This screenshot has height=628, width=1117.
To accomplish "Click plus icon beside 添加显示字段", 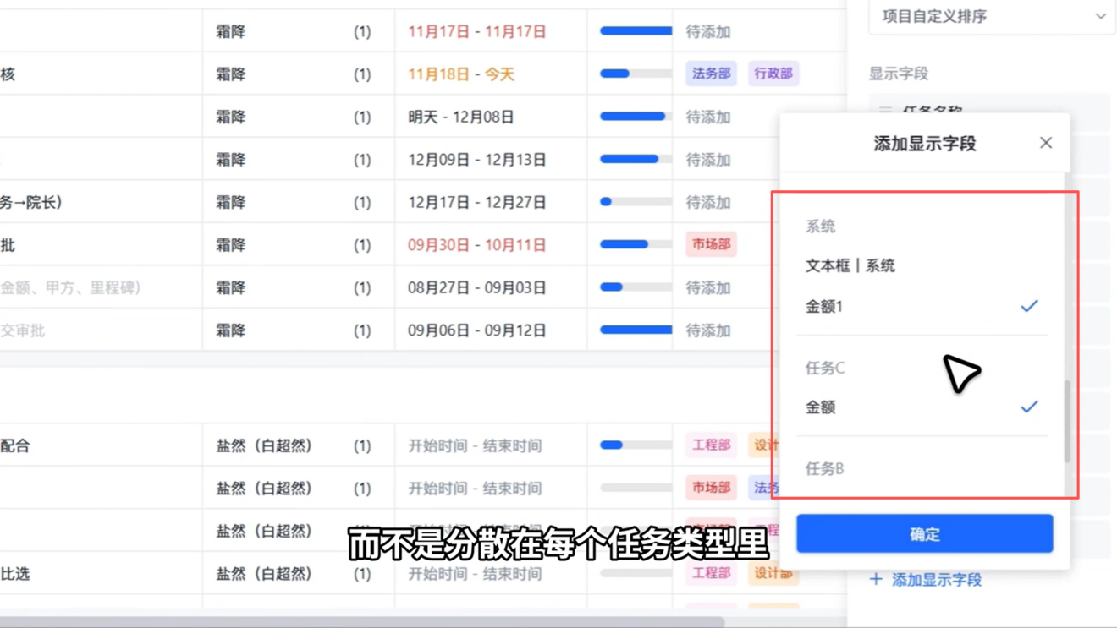I will click(x=876, y=580).
